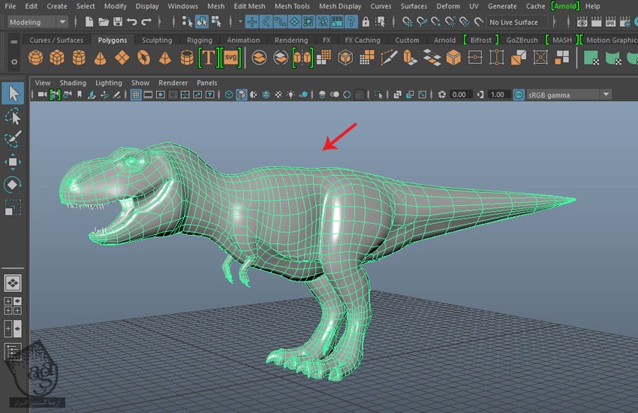This screenshot has width=638, height=413.
Task: Open the viewport Shading menu
Action: coord(73,83)
